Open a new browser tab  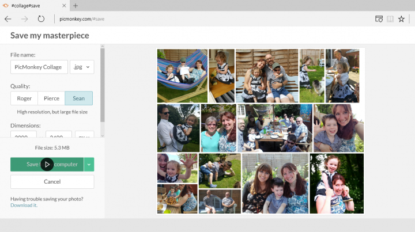click(76, 6)
